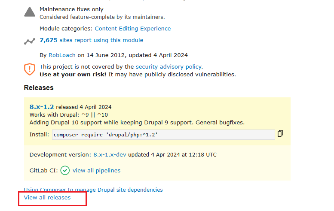
Task: Click the 'Module categories:' label
Action: point(66,28)
